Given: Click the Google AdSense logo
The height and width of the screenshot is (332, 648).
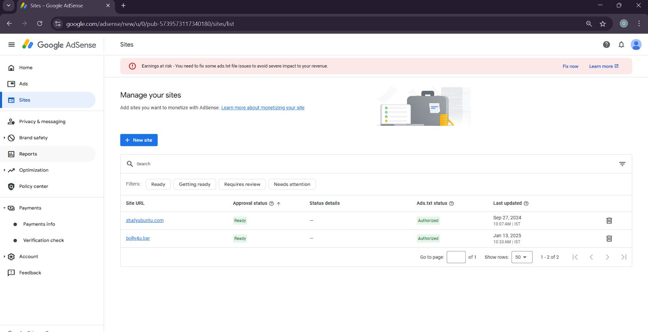Looking at the screenshot, I should pos(59,45).
